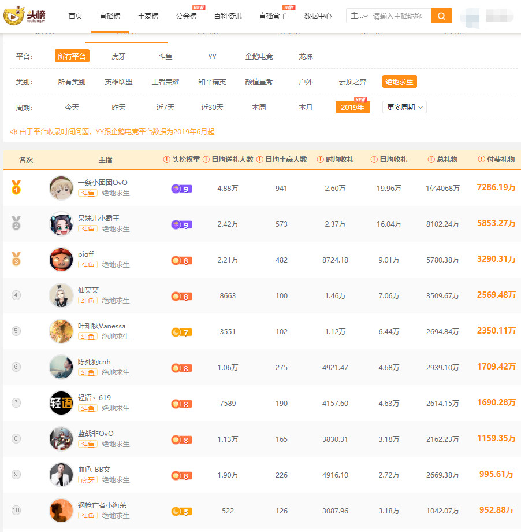Open 土豪榜 in top navigation
This screenshot has width=521, height=532.
(x=148, y=16)
